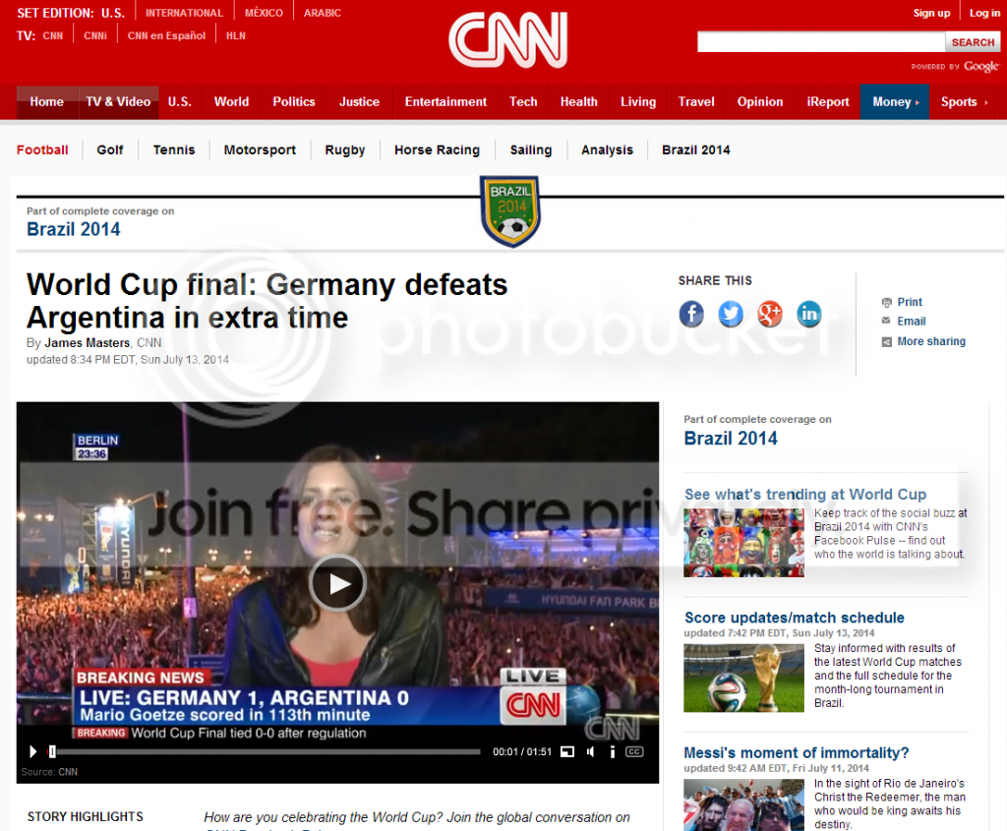Mute the video with the speaker icon

[590, 752]
